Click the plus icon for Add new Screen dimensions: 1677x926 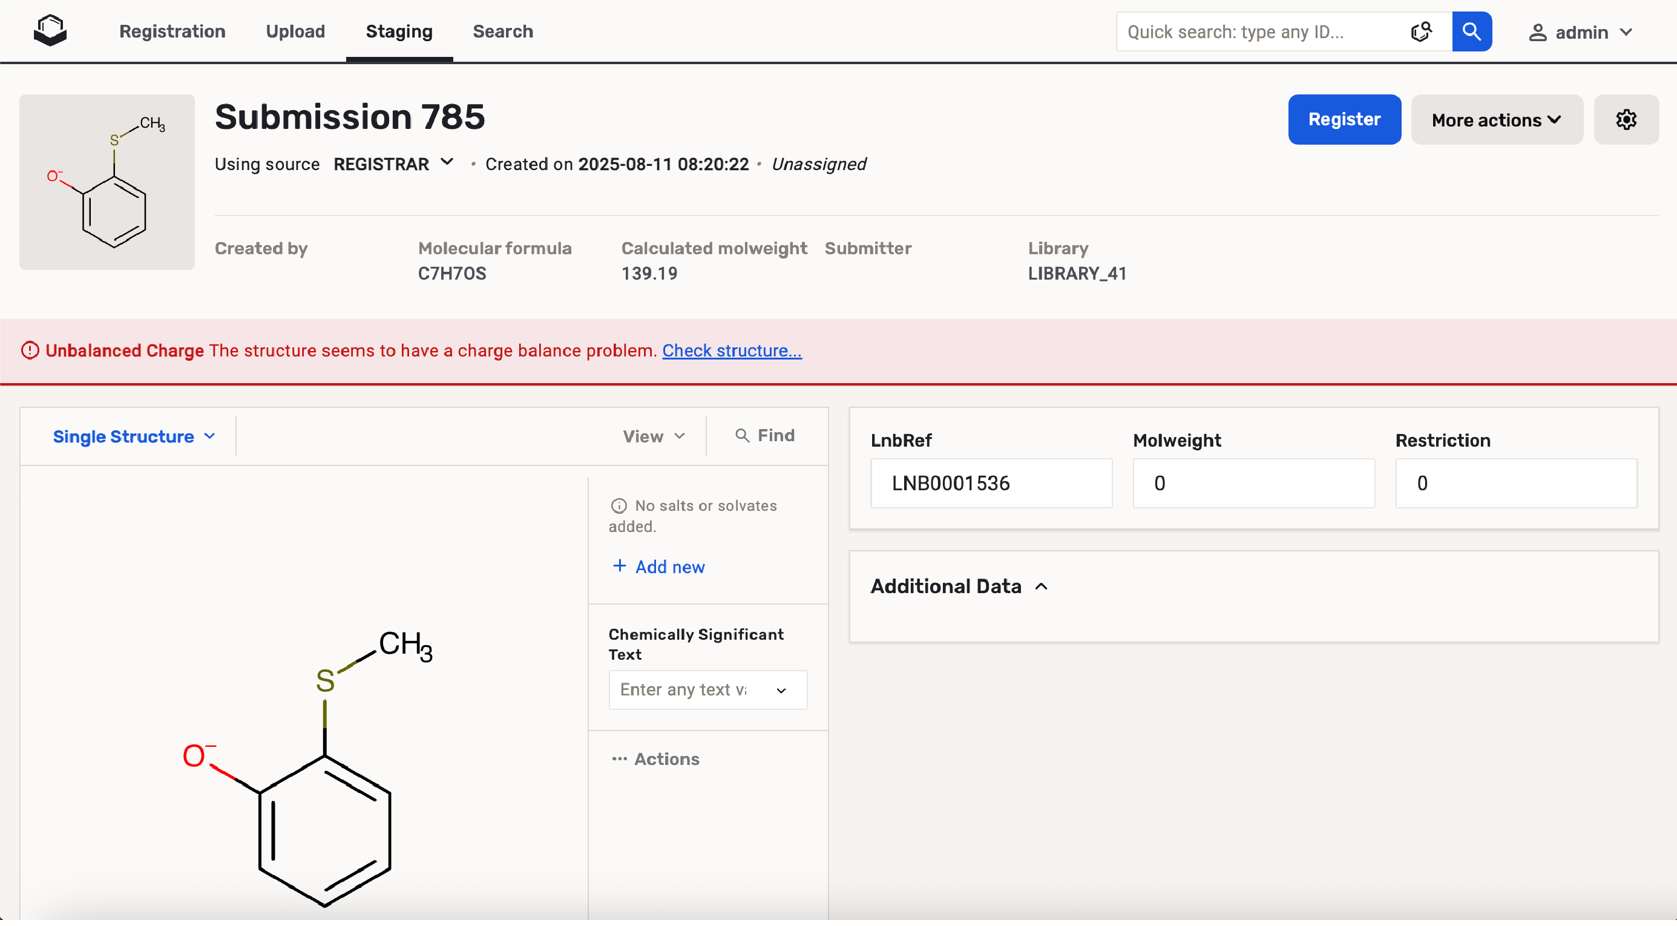619,566
